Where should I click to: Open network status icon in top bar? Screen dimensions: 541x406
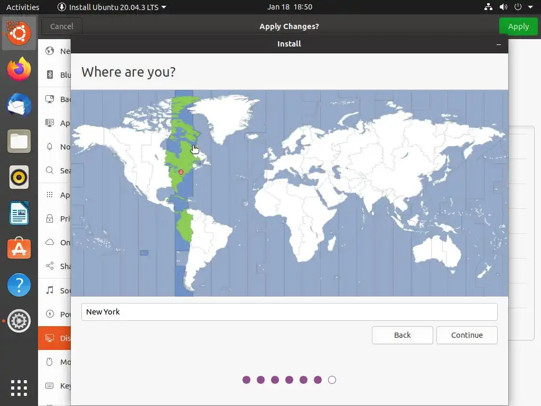click(x=488, y=7)
